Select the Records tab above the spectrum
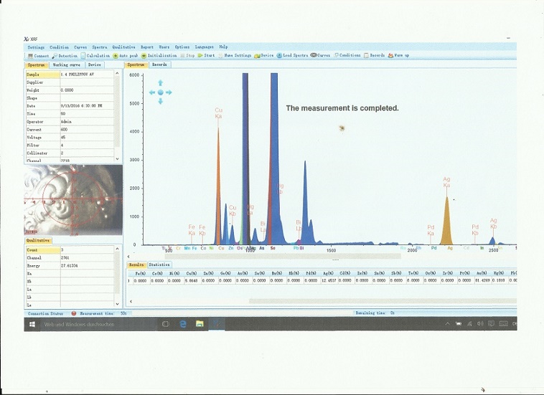This screenshot has width=544, height=395. [159, 65]
